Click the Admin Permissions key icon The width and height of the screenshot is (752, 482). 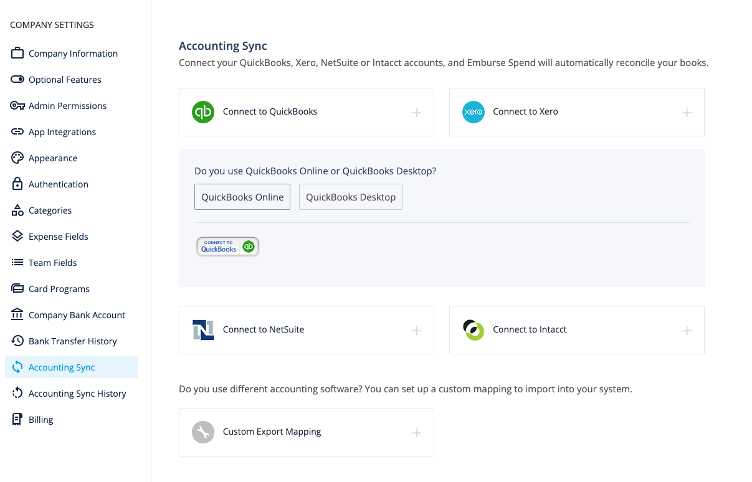17,105
